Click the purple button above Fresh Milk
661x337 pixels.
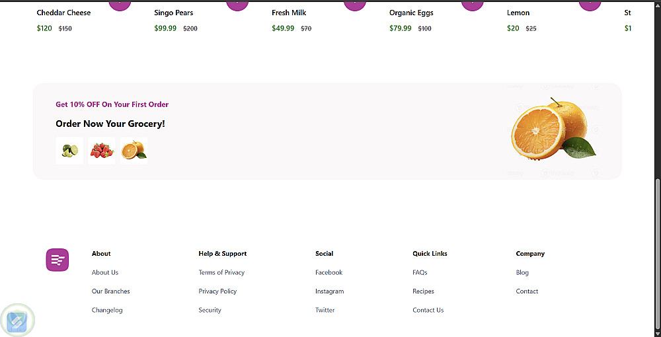(x=355, y=5)
